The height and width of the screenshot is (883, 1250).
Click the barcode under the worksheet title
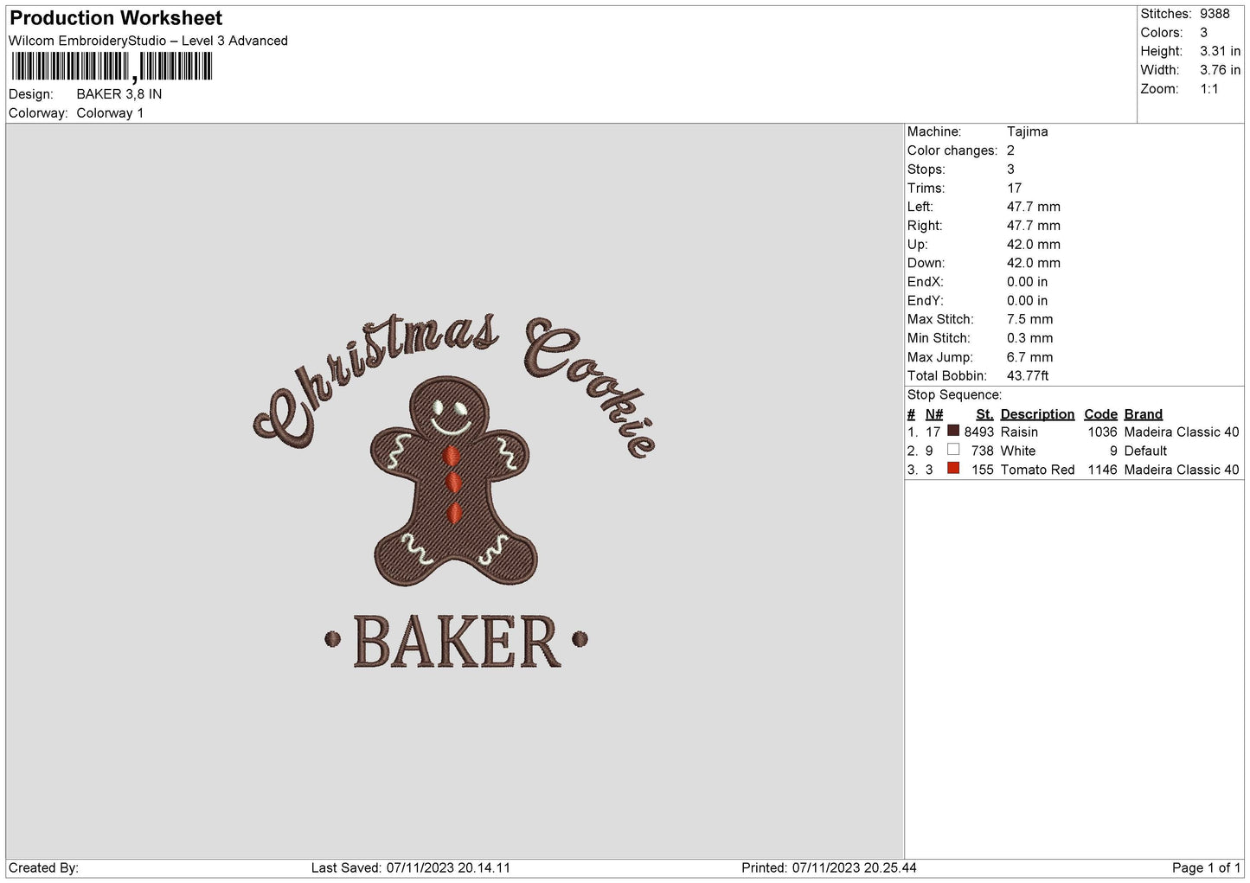click(x=111, y=67)
